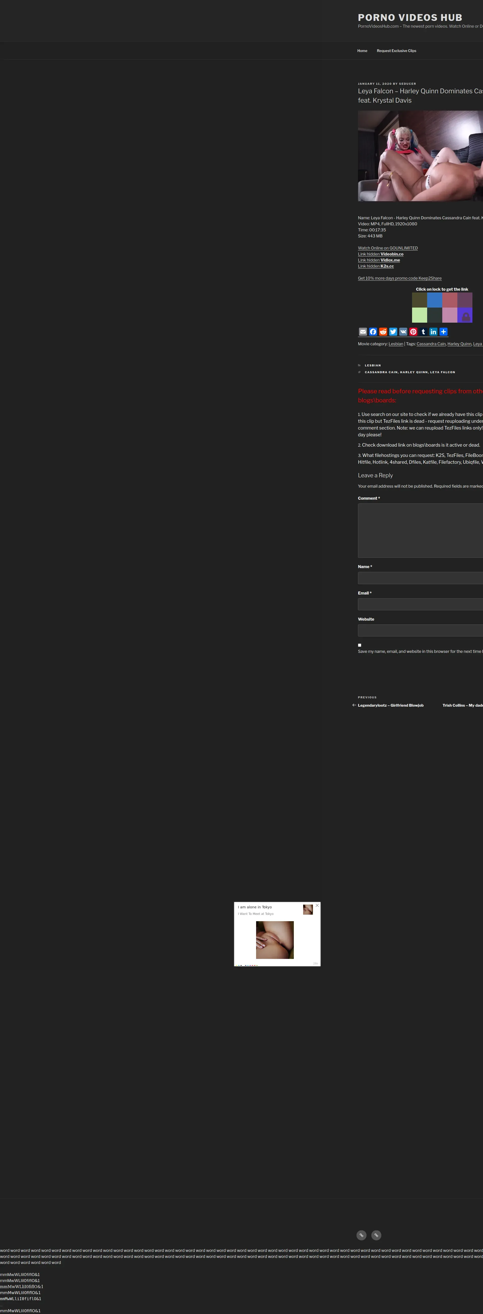
Task: Share via the Twitter icon
Action: pyautogui.click(x=393, y=331)
